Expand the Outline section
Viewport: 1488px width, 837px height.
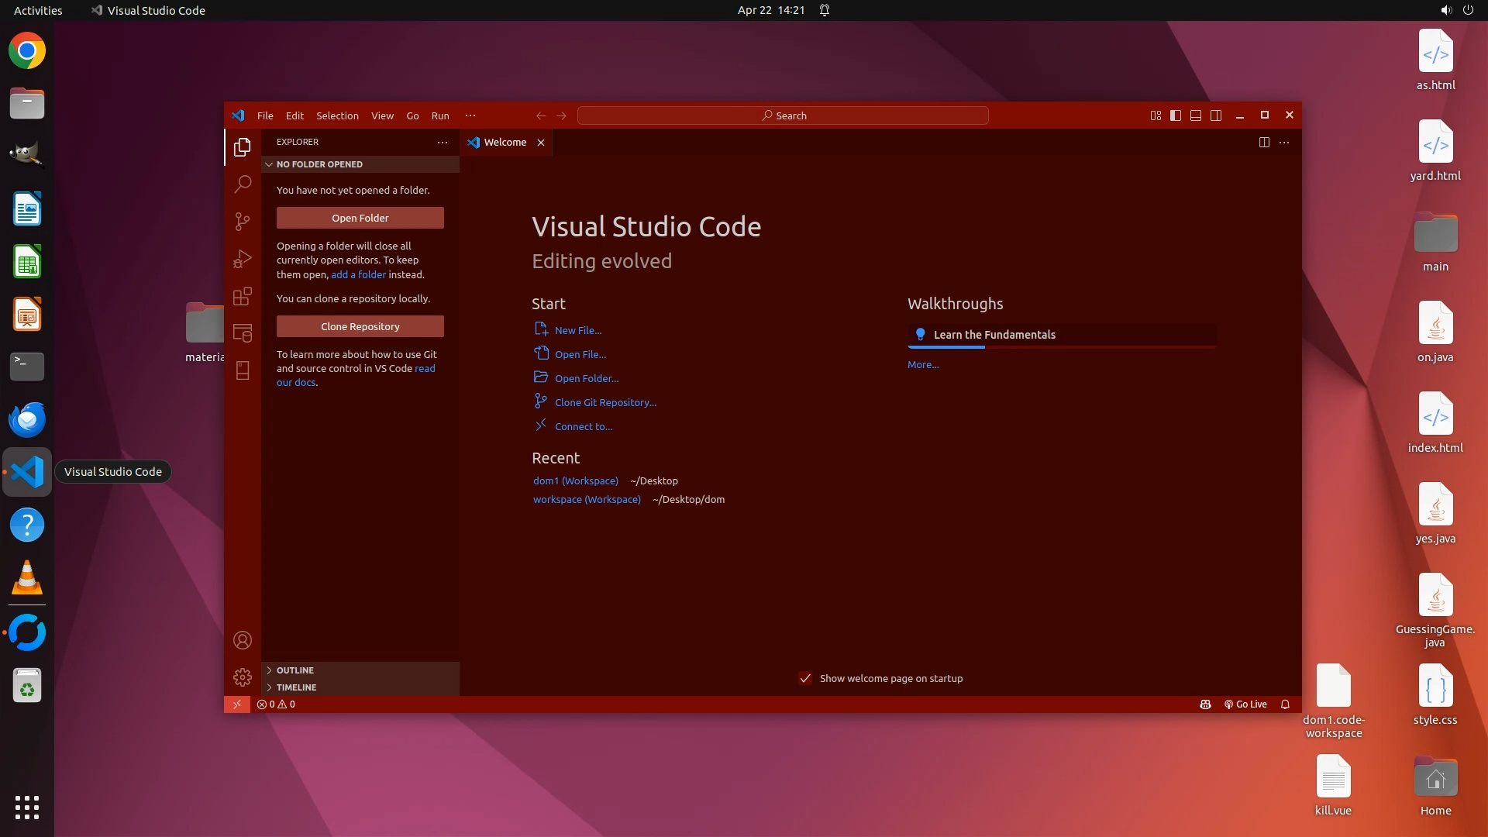pyautogui.click(x=295, y=670)
